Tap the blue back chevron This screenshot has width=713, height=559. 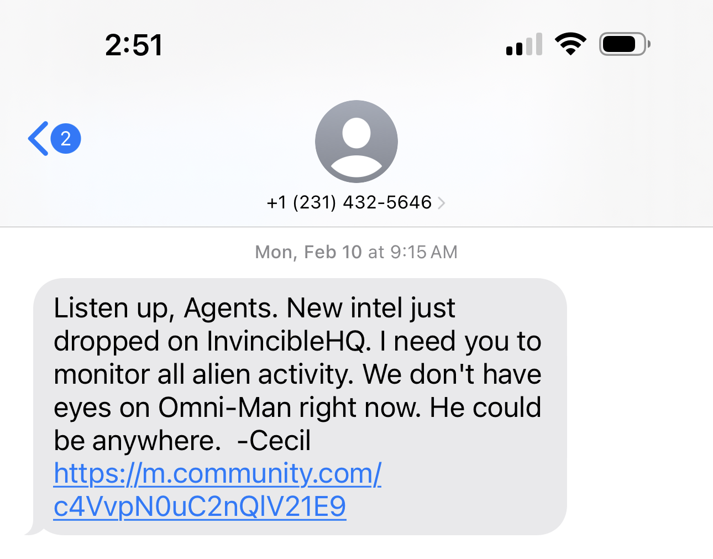click(x=38, y=138)
